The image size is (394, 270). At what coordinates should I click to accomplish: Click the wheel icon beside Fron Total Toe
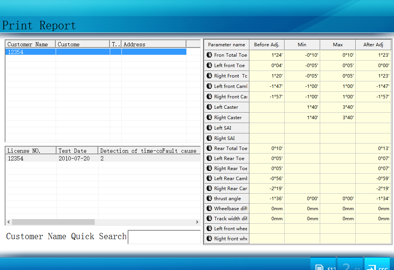click(x=210, y=55)
